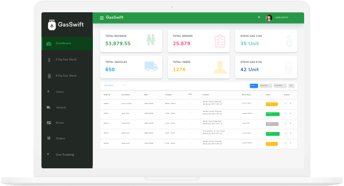Image resolution: width=344 pixels, height=186 pixels.
Task: Click the truck icon on Total Vehicles card
Action: click(151, 66)
